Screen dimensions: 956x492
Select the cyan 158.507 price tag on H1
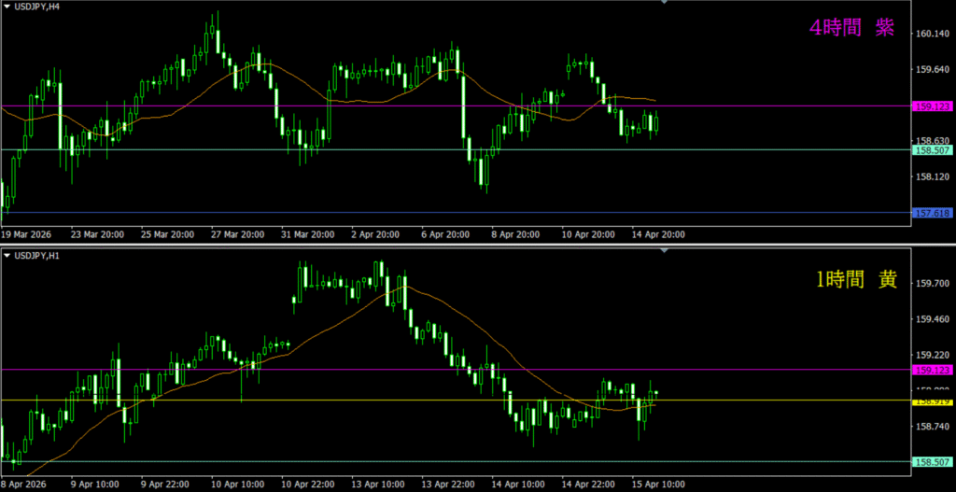point(935,461)
